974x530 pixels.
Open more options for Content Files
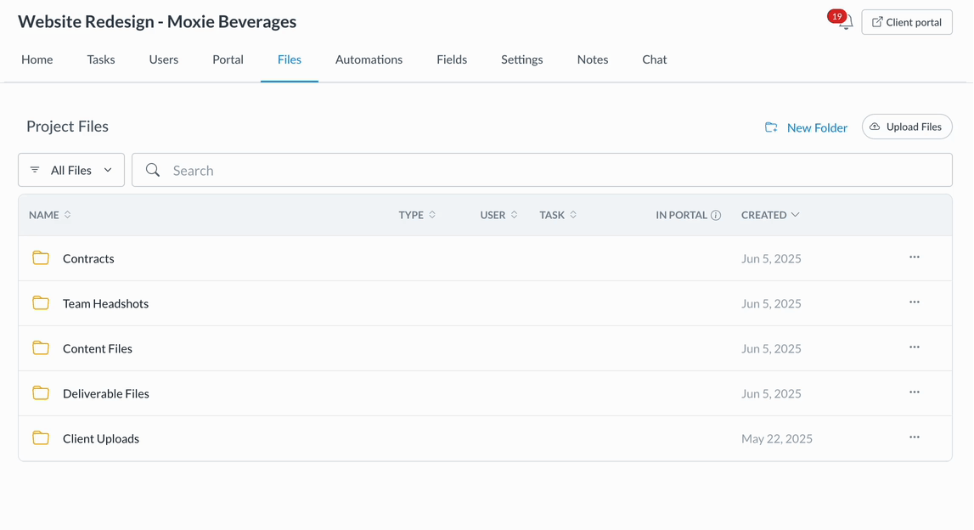[x=914, y=347]
